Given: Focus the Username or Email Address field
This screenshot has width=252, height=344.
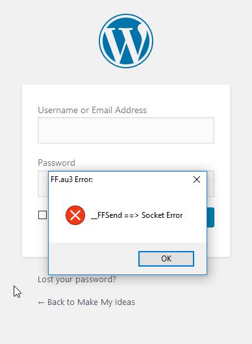Looking at the screenshot, I should pos(126,130).
